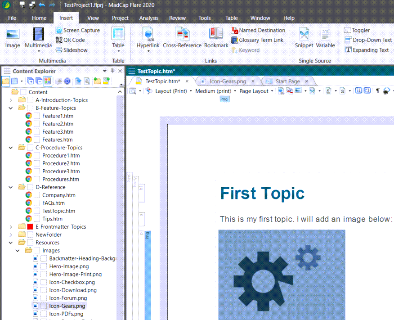Click the First Topic heading in the editor
Viewport: 394px width, 320px height.
[262, 193]
